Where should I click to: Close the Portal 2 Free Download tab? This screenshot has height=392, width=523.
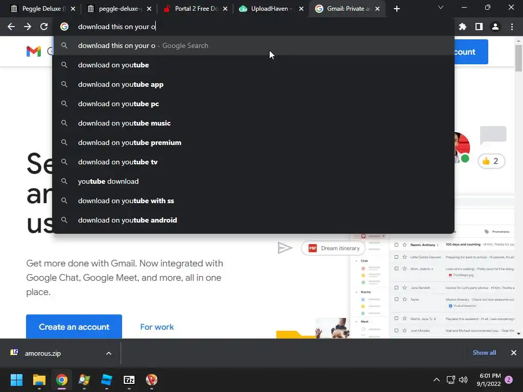[225, 9]
